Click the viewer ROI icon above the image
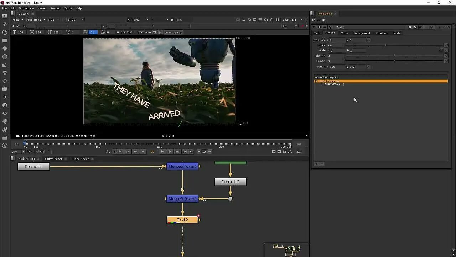This screenshot has width=456, height=257. 271,20
